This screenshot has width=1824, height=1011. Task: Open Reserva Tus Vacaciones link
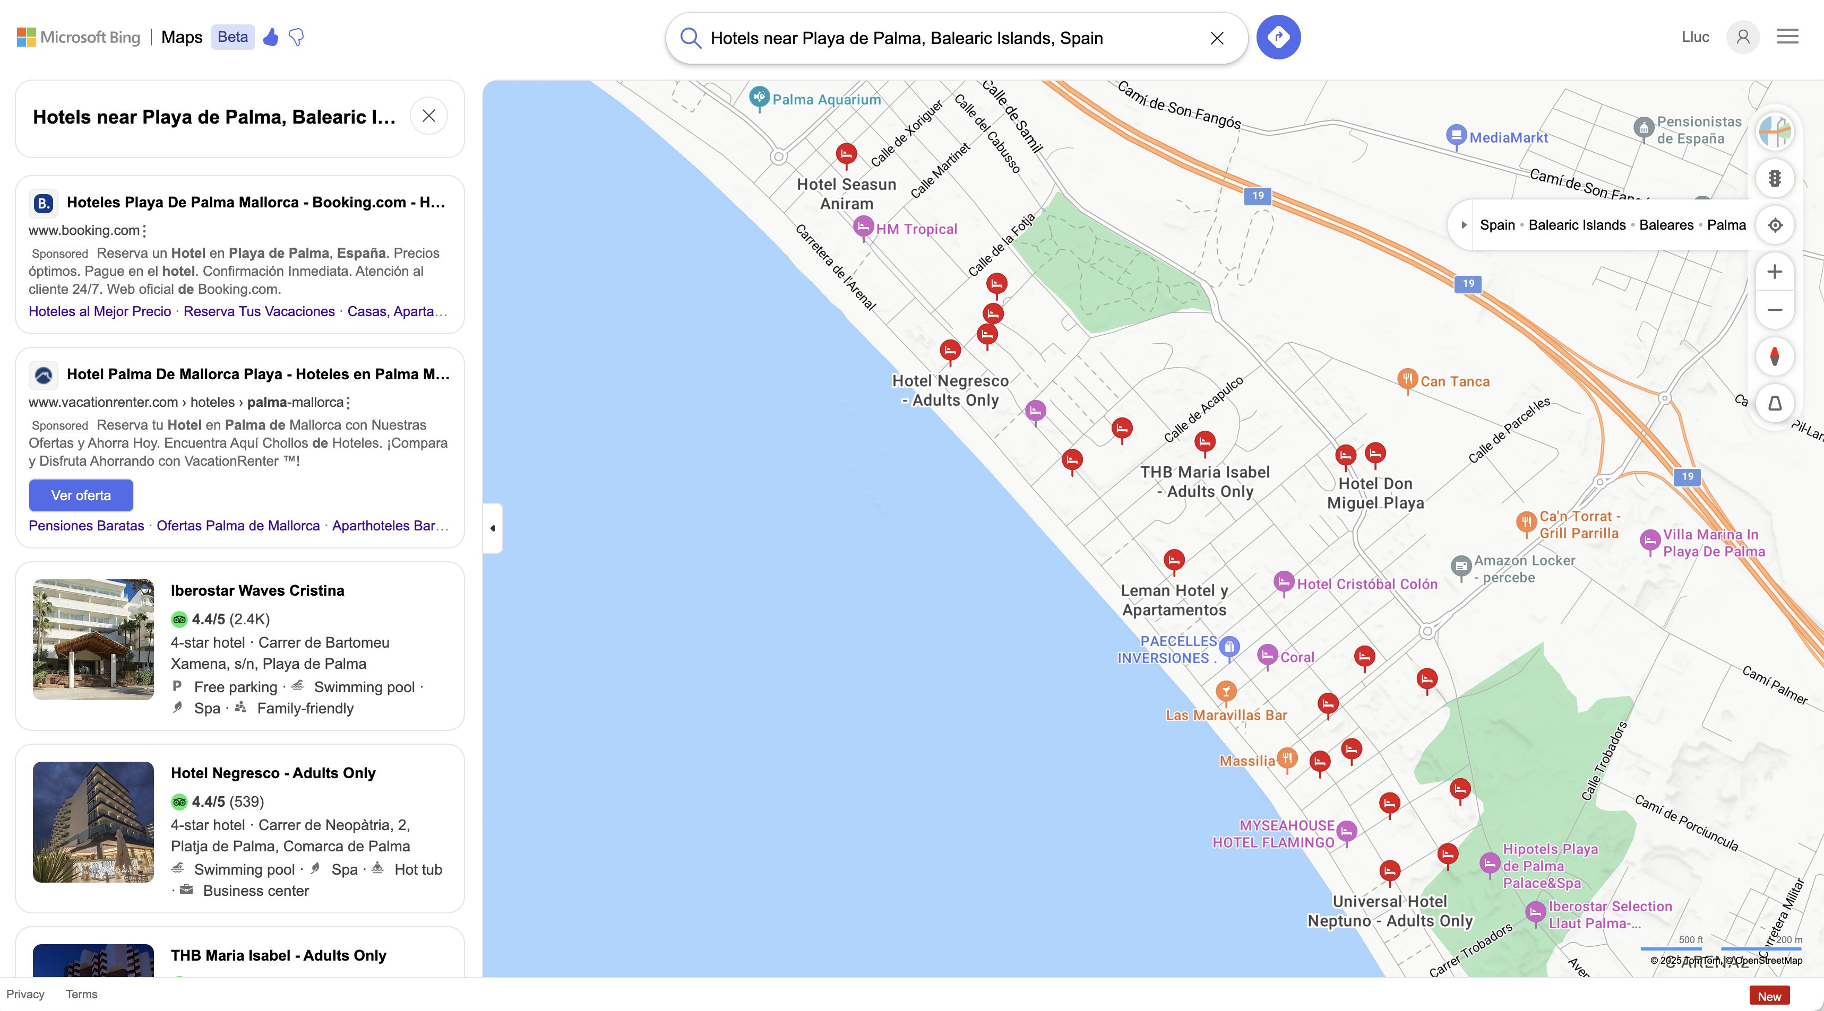[x=259, y=311]
